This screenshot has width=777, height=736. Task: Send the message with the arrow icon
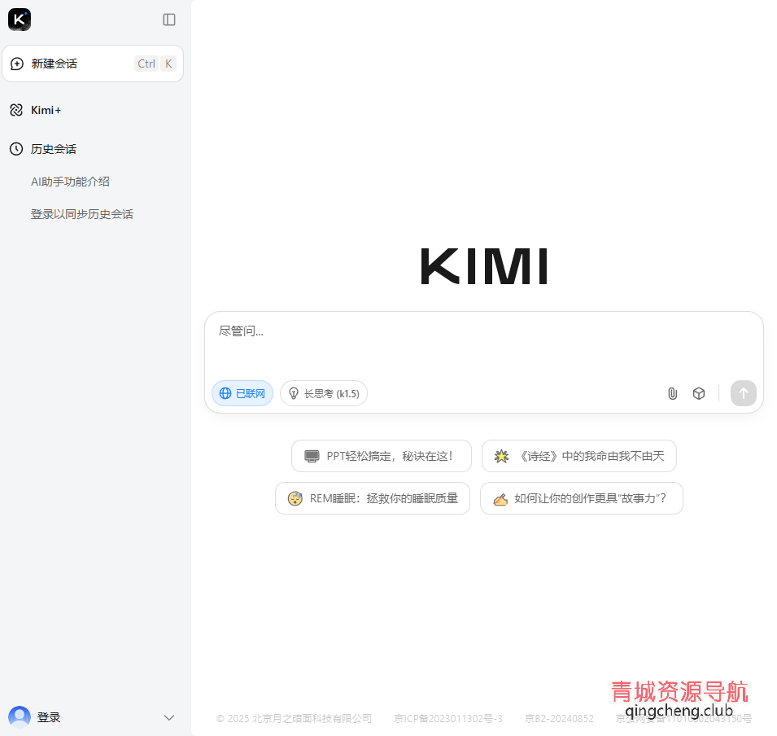(743, 393)
